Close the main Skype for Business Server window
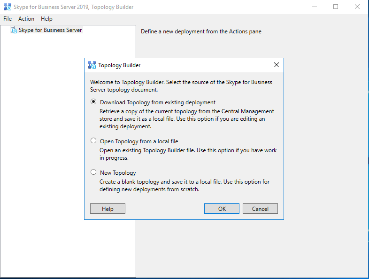The width and height of the screenshot is (369, 279). [x=357, y=7]
